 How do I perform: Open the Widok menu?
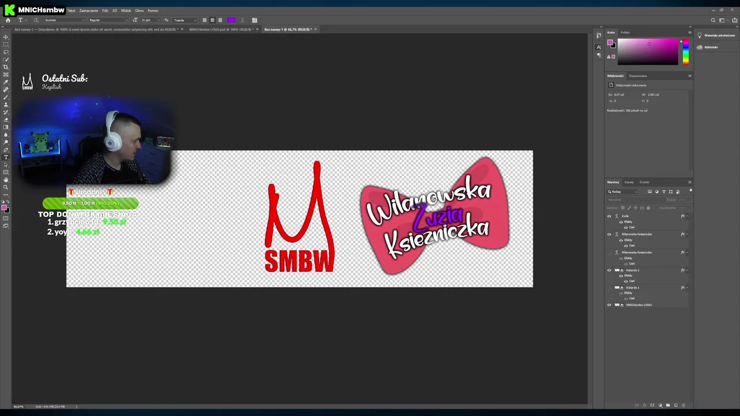coord(125,10)
